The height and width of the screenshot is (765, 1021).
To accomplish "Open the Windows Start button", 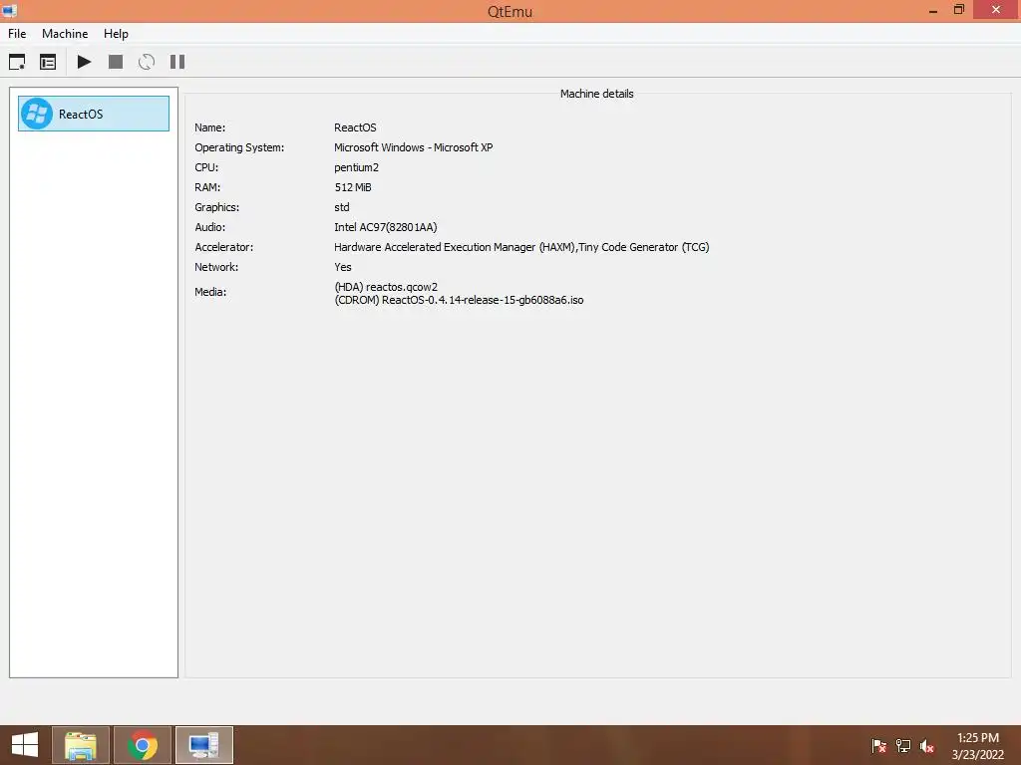I will [x=25, y=745].
